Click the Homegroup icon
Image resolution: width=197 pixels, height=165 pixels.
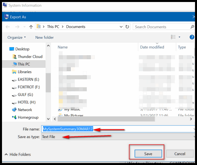(14, 117)
